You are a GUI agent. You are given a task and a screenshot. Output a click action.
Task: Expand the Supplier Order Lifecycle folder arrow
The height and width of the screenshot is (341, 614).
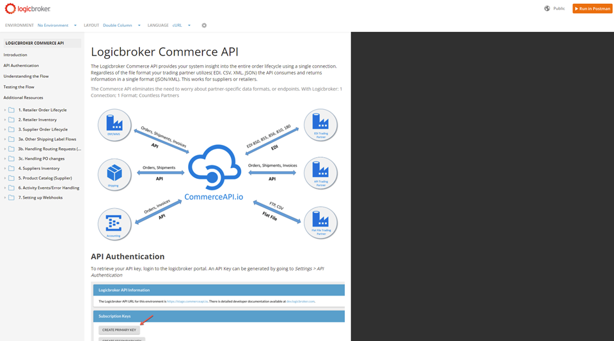[x=5, y=130]
